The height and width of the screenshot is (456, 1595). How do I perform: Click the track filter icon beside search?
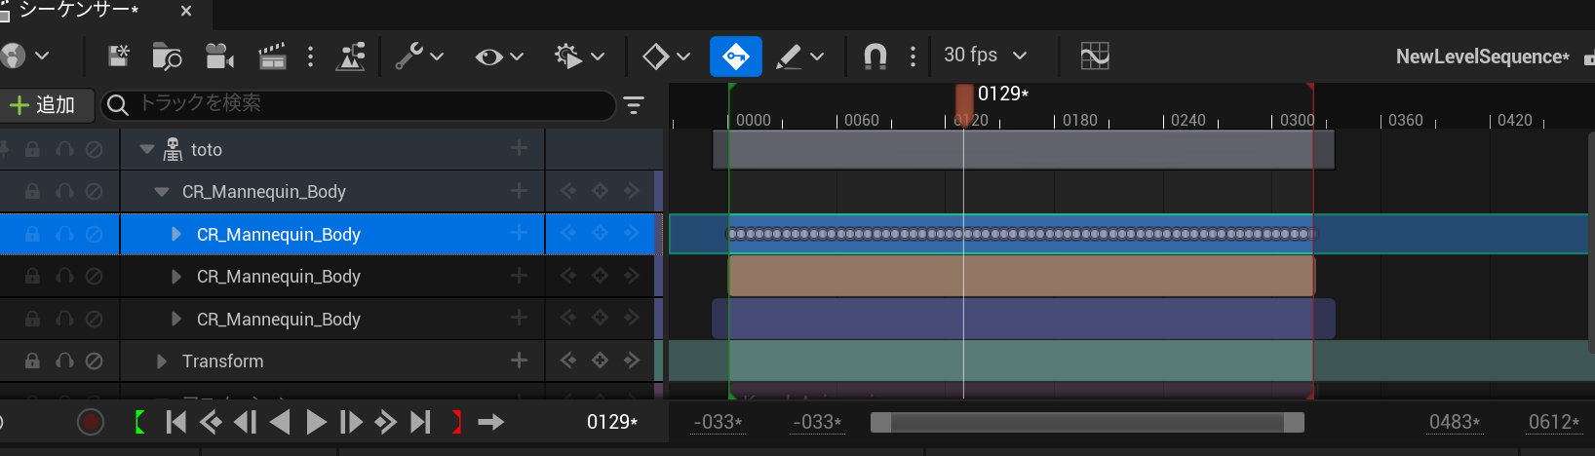634,105
